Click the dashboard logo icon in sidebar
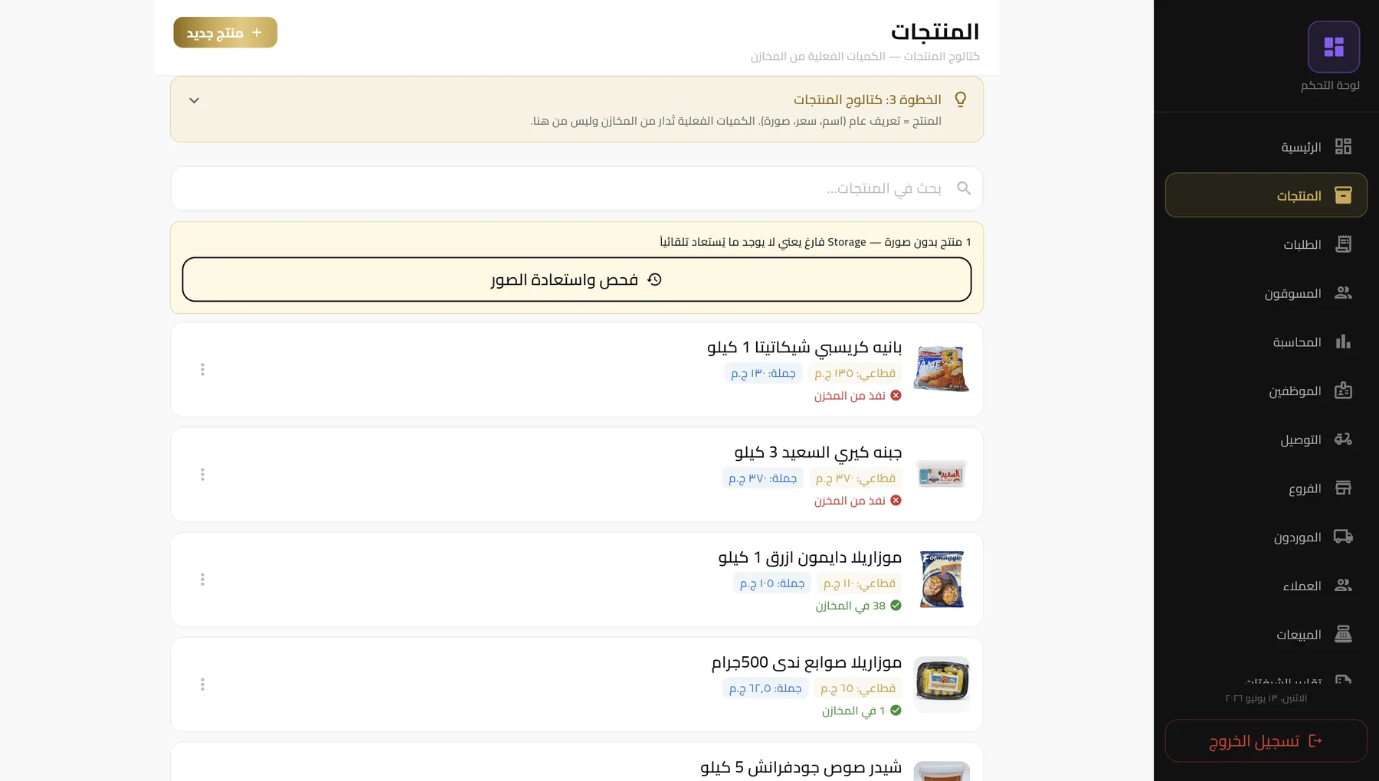This screenshot has width=1379, height=781. [1334, 47]
